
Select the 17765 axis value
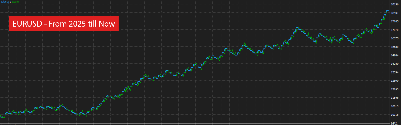pos(394,21)
